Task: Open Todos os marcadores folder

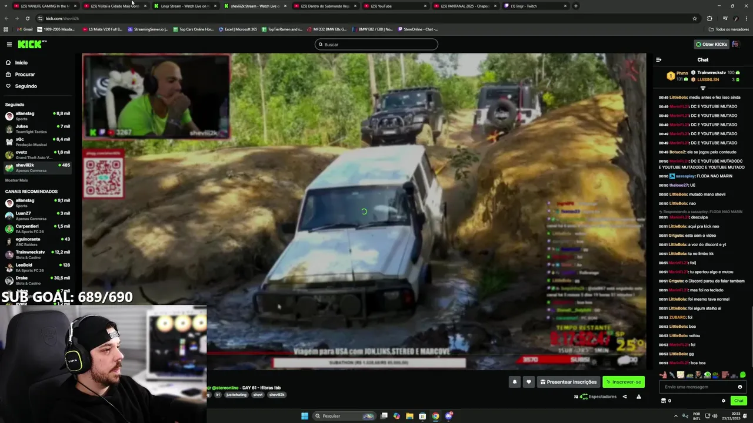Action: click(728, 29)
